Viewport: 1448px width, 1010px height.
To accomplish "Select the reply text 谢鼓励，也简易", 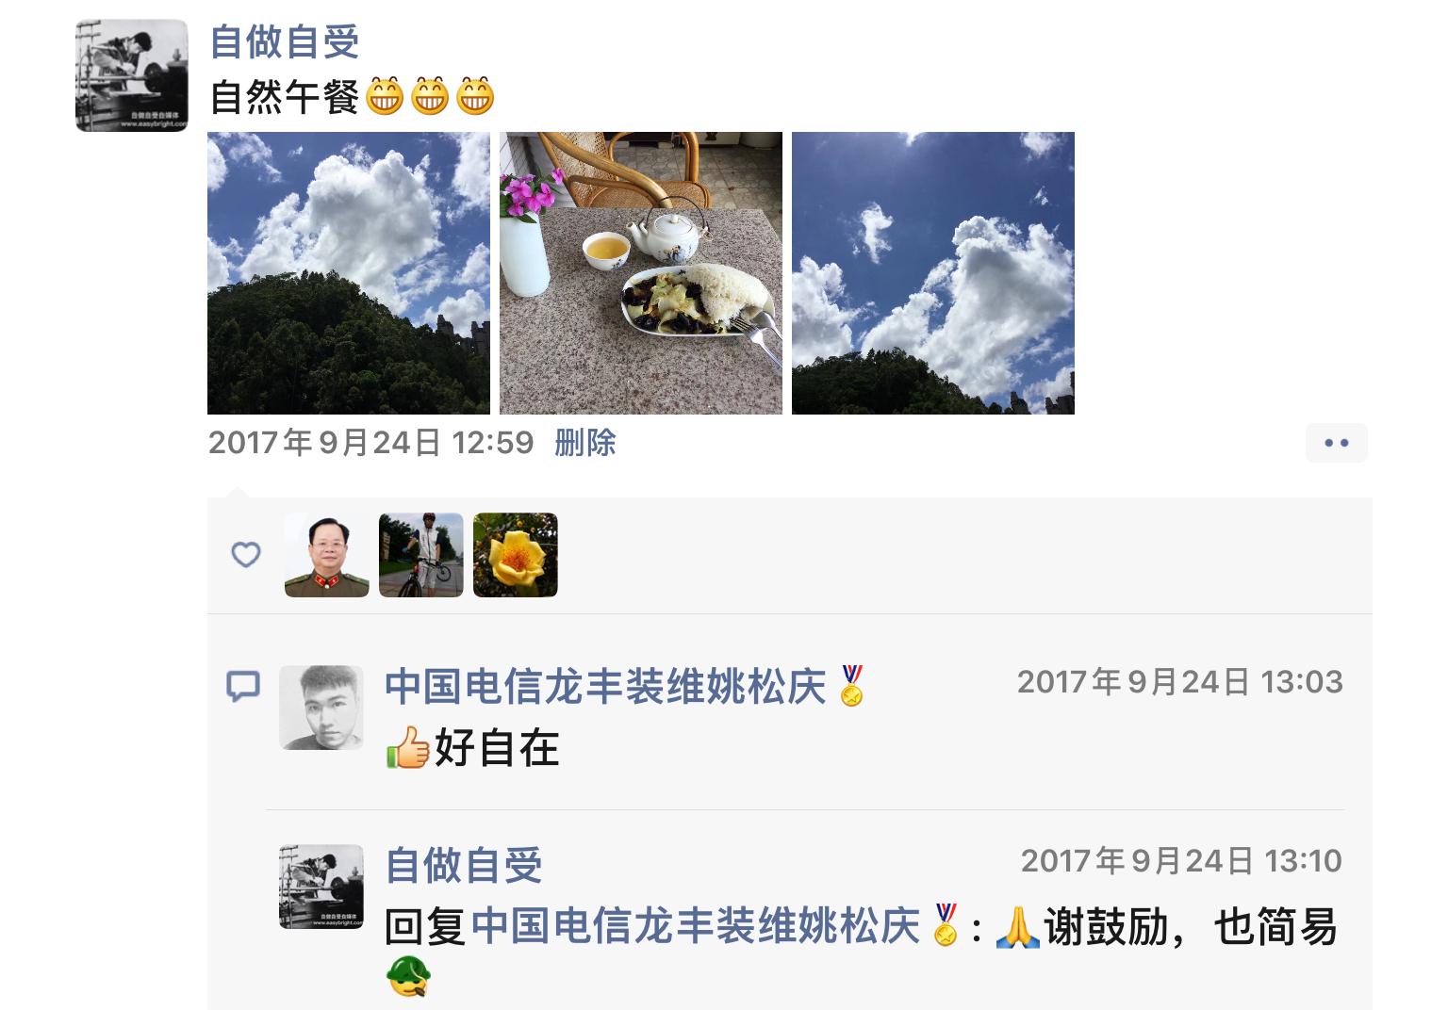I will [1191, 927].
